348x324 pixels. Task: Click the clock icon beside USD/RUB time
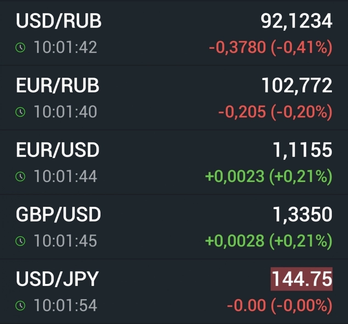20,47
